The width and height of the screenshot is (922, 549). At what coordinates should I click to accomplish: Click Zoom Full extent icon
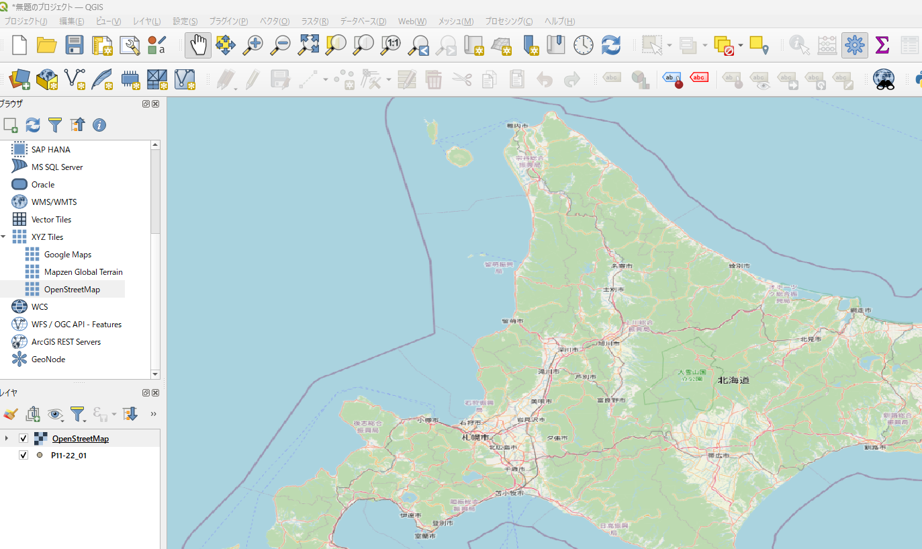[308, 46]
